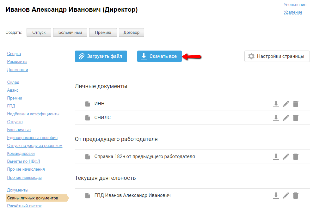Download Справка 182н file
The image size is (313, 213).
point(276,157)
